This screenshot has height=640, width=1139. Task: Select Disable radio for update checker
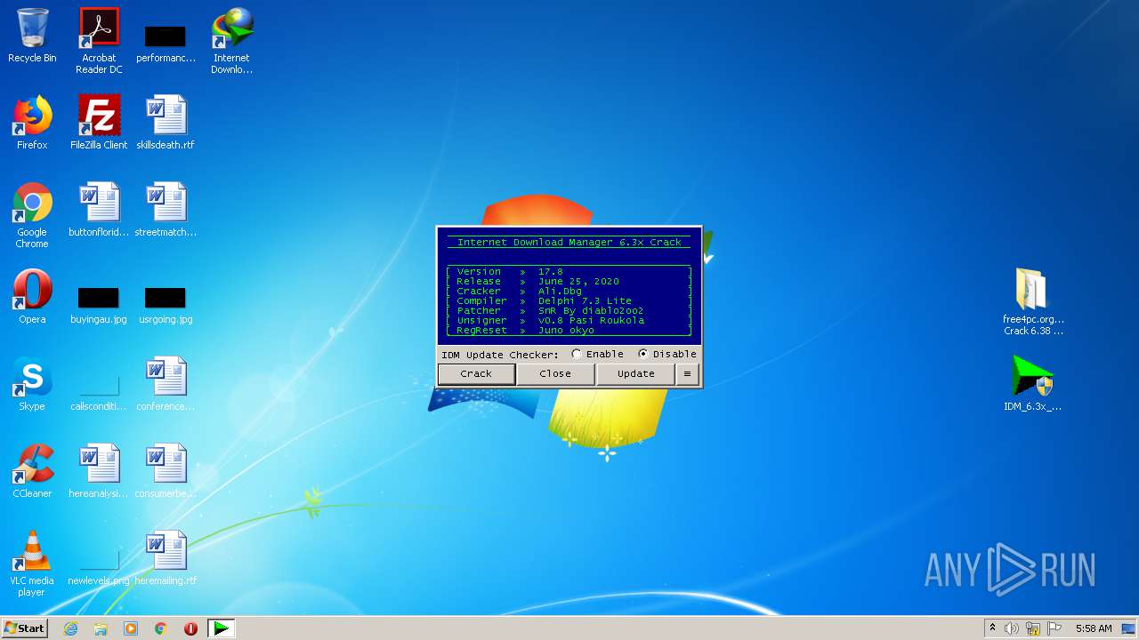[x=666, y=354]
